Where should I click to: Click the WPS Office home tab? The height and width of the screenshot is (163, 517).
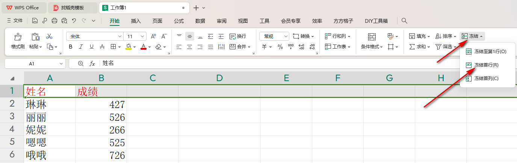click(x=24, y=8)
